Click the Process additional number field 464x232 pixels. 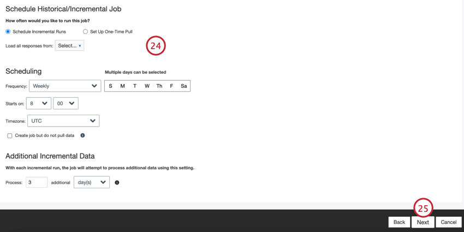(37, 182)
